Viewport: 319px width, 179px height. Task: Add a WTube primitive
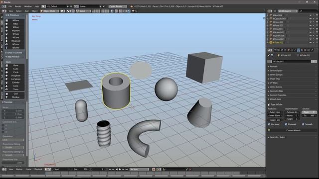(x=14, y=34)
